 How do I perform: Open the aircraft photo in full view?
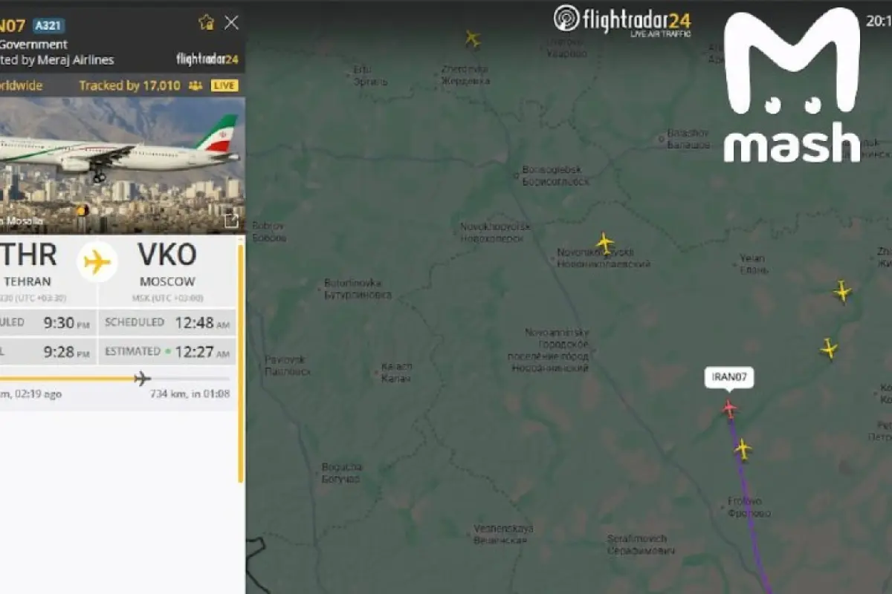231,220
